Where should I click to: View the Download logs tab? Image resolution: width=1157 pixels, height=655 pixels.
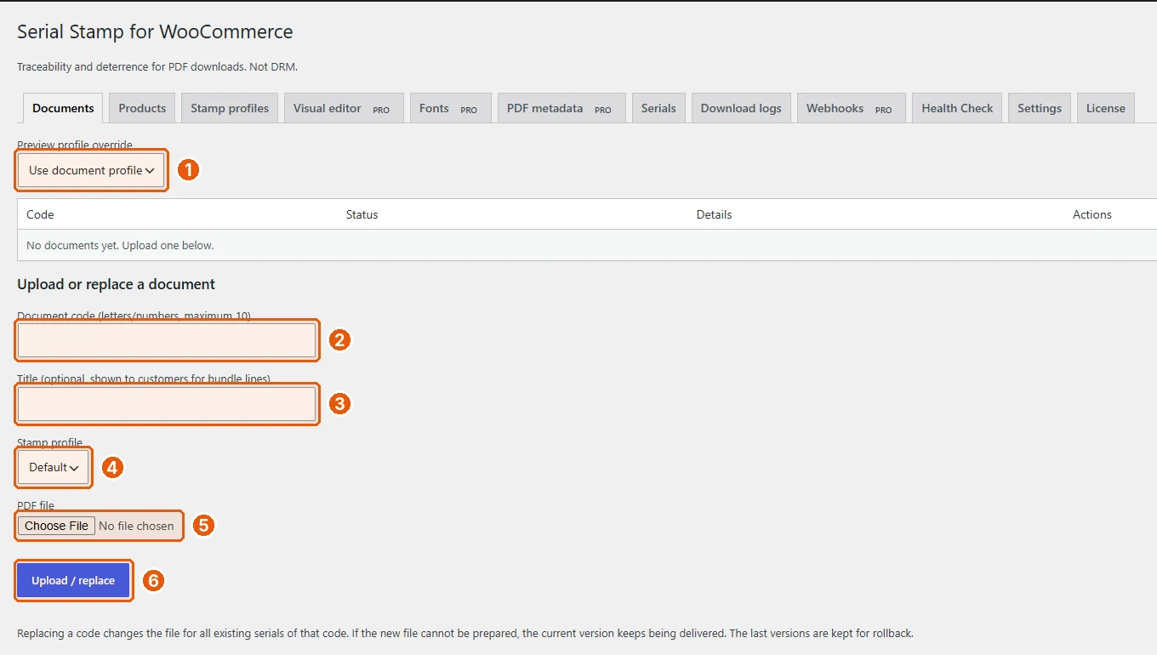click(741, 108)
